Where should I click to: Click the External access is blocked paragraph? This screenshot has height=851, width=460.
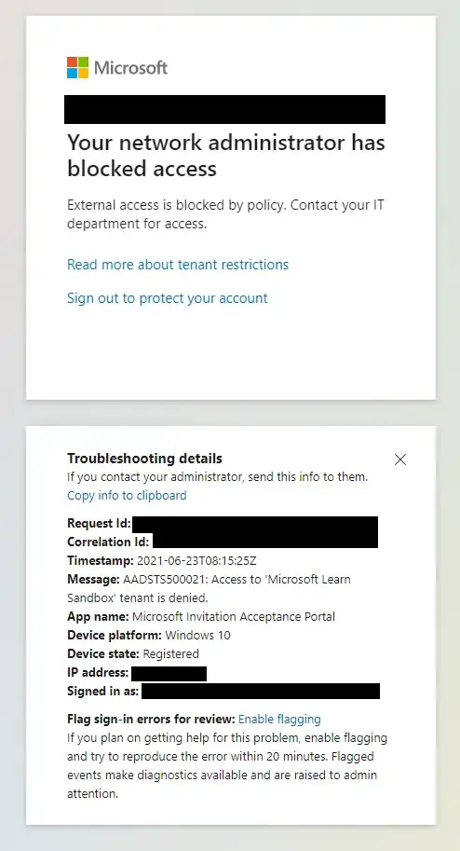click(225, 215)
